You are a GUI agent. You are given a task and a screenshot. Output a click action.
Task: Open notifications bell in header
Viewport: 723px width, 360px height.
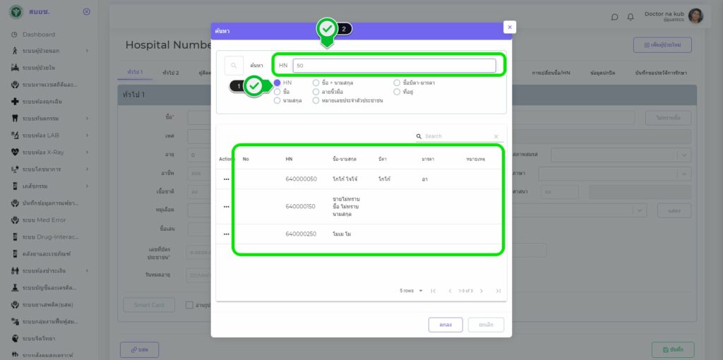[630, 17]
